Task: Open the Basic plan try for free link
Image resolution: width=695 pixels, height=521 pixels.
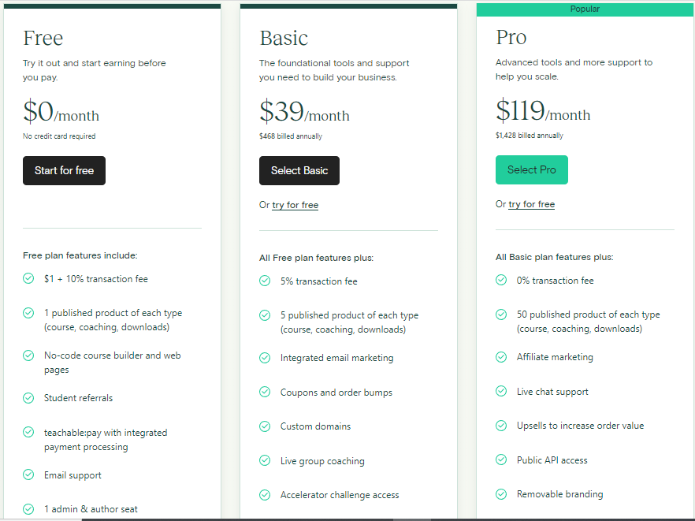Action: click(295, 205)
